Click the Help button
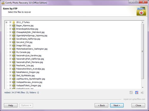 click(11, 105)
